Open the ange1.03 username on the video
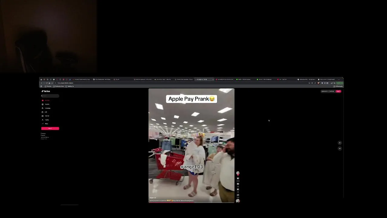 pos(153,198)
